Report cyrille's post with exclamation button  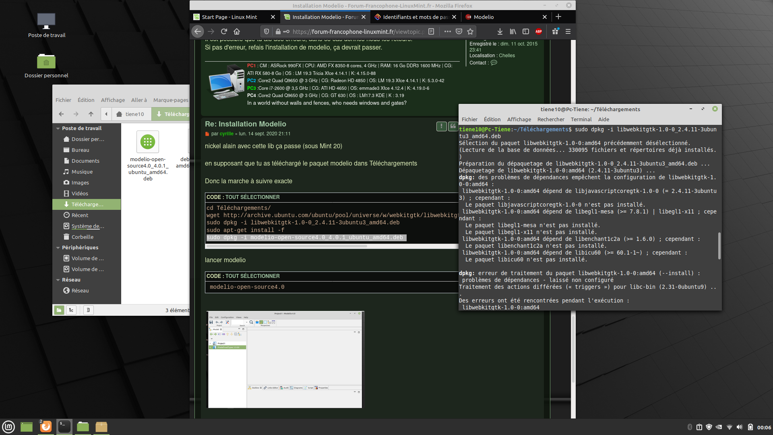pyautogui.click(x=441, y=126)
